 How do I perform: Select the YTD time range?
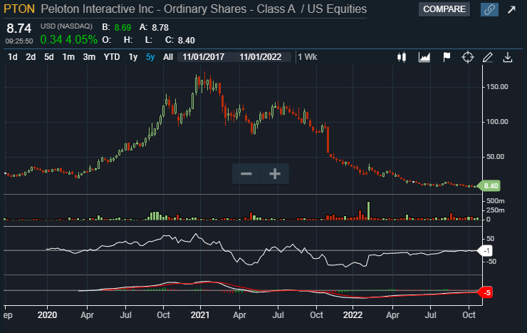[112, 57]
